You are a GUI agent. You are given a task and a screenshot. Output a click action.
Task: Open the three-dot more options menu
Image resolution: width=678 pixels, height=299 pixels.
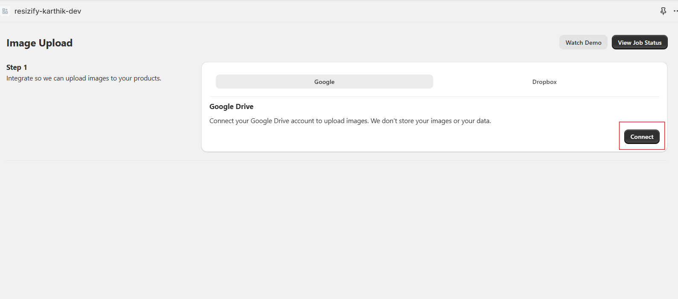tap(675, 11)
